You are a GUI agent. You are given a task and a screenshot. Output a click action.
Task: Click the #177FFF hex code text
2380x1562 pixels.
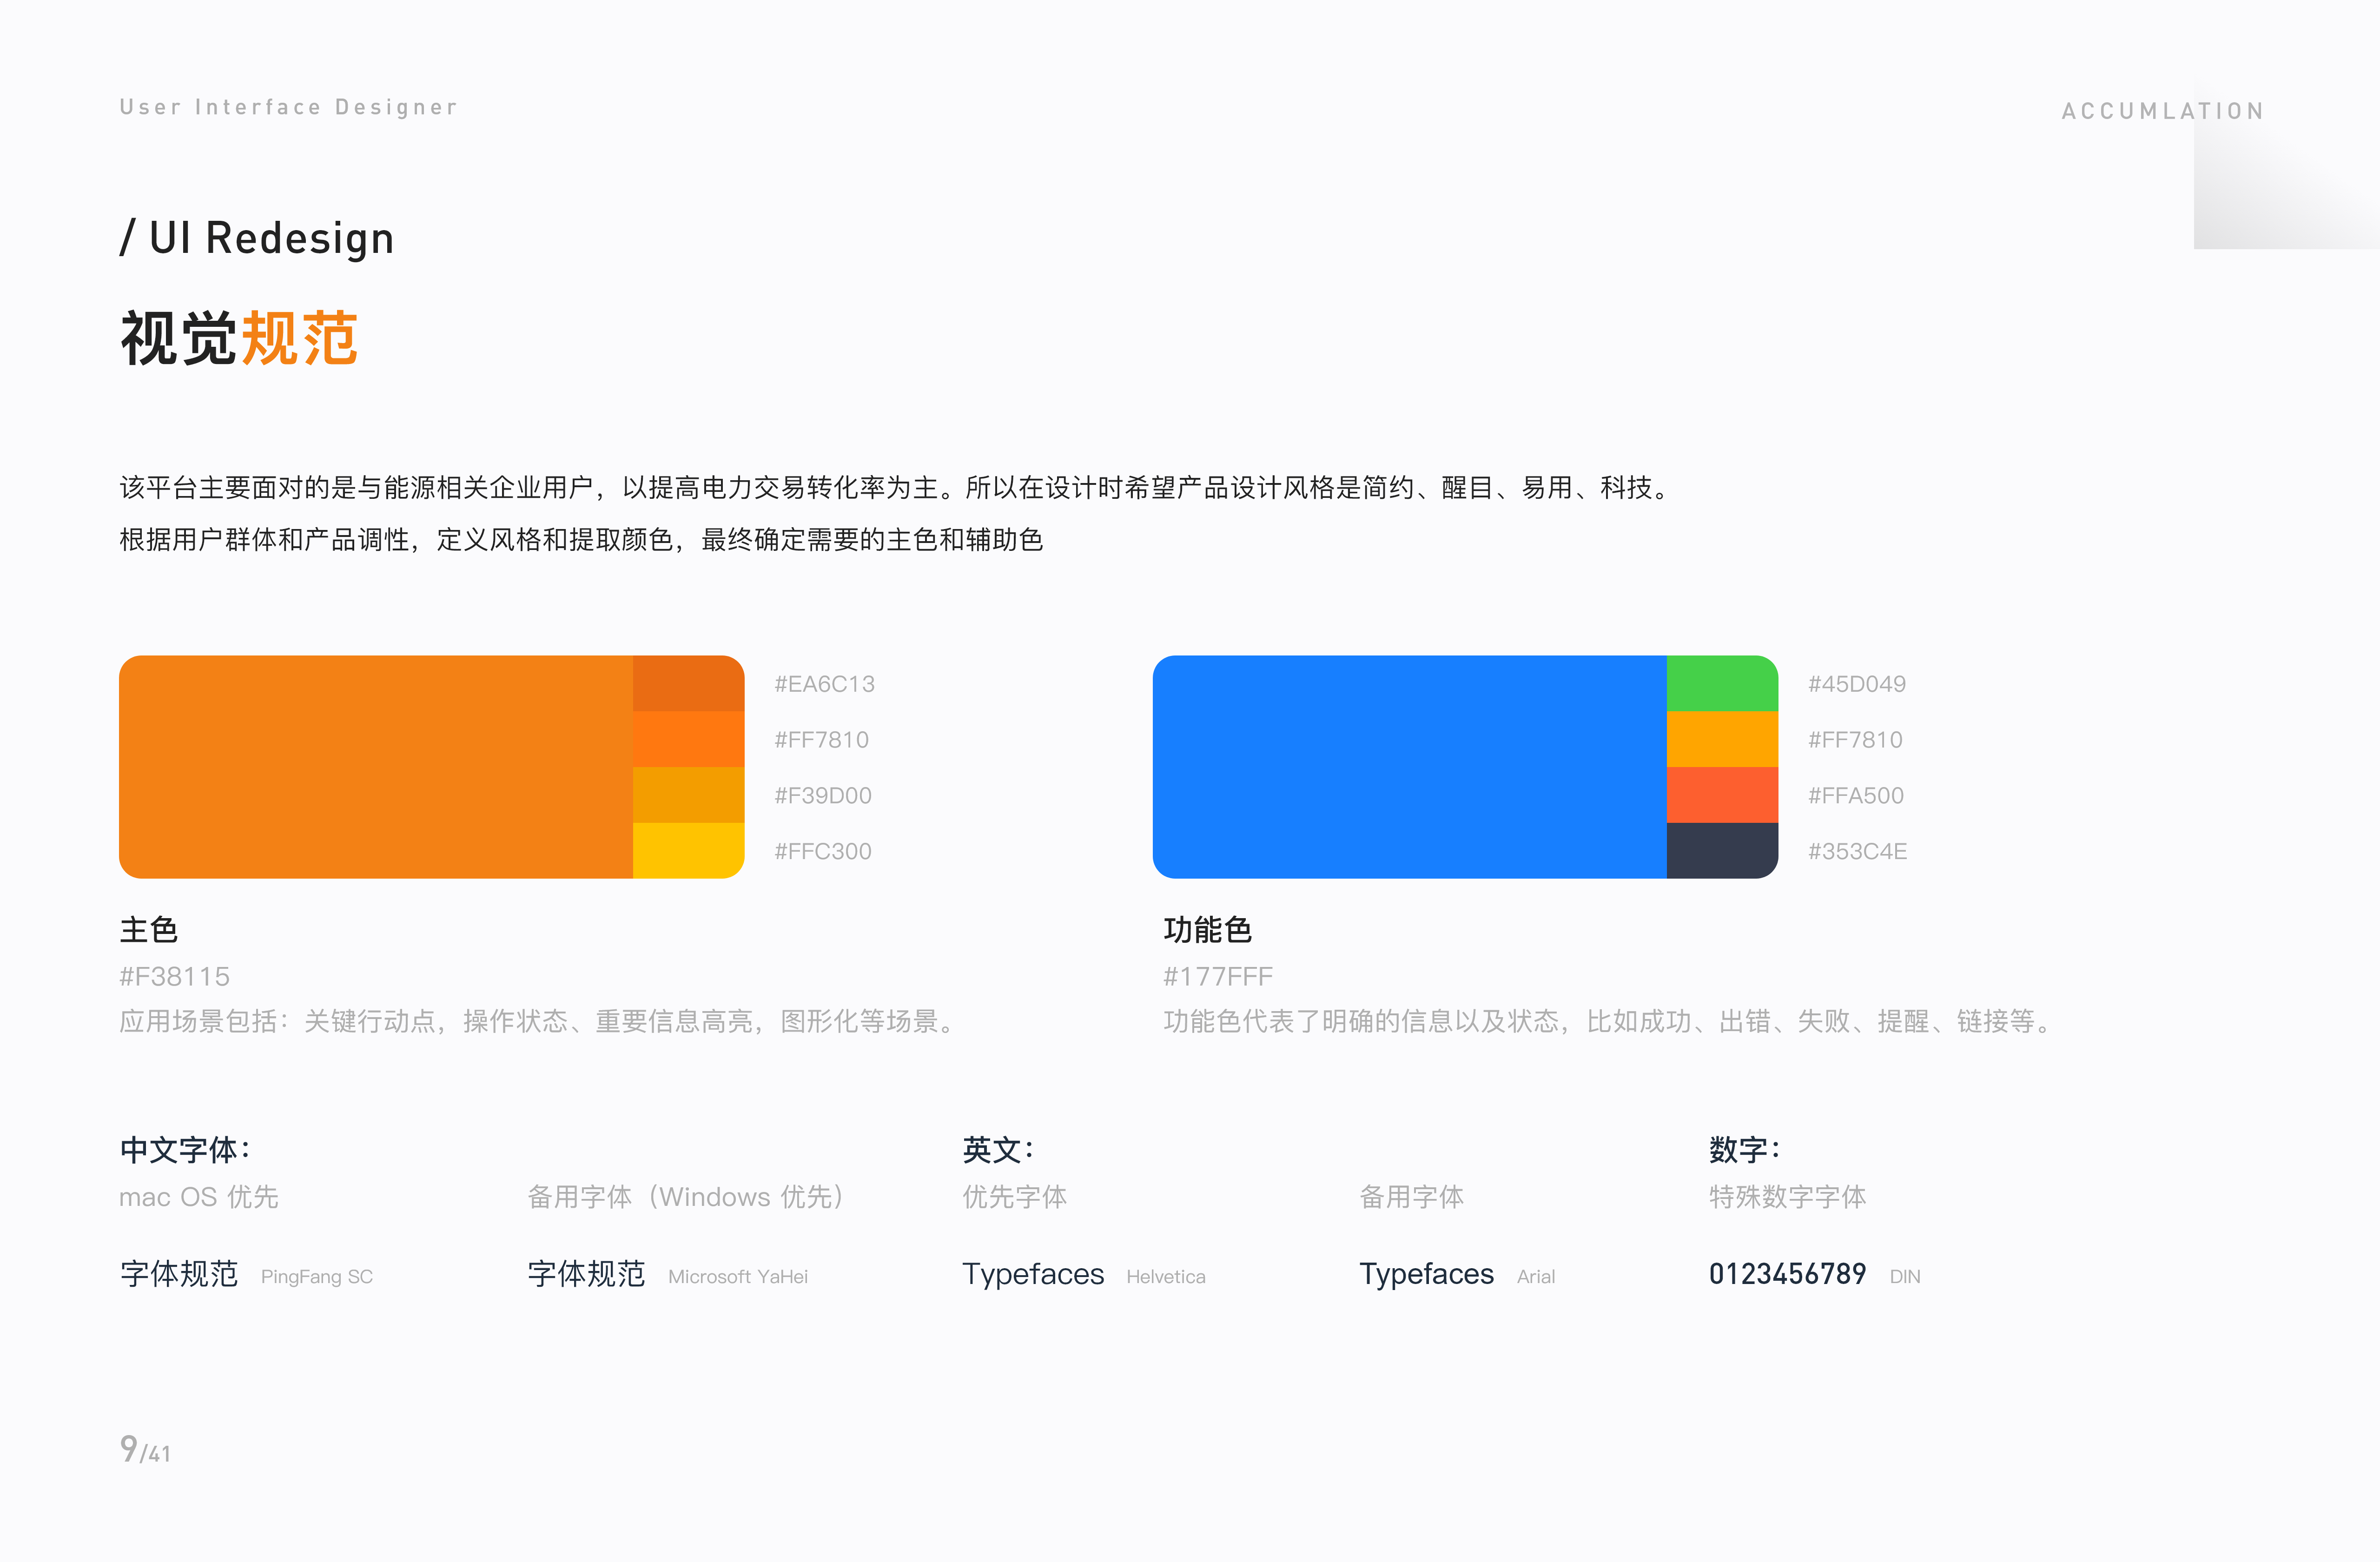pyautogui.click(x=1217, y=976)
